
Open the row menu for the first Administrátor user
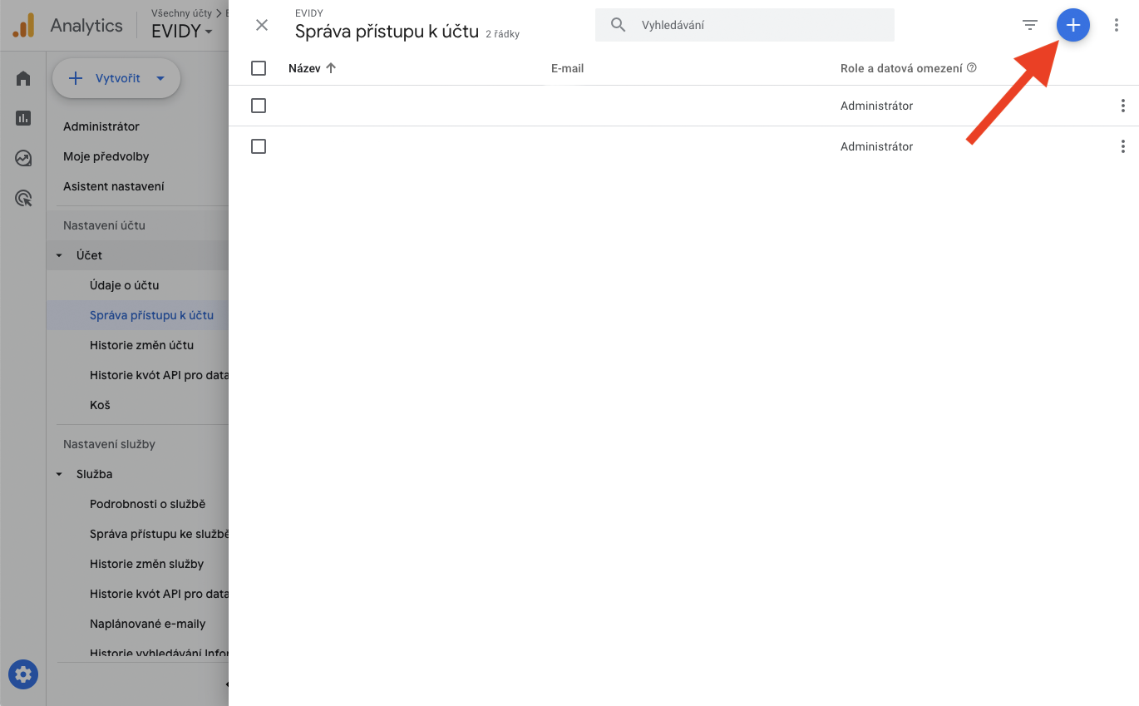click(x=1122, y=106)
